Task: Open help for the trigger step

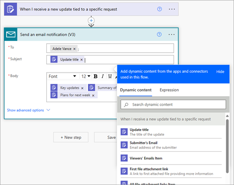Action: point(159,9)
